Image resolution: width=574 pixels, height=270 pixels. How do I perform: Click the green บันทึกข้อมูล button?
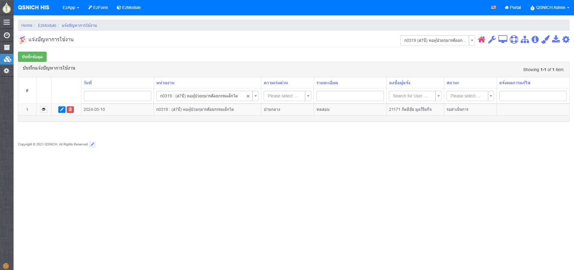tap(32, 57)
